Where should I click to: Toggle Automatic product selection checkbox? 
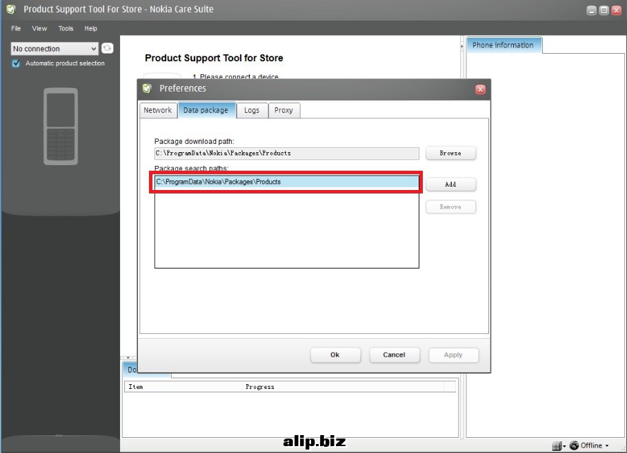coord(16,63)
